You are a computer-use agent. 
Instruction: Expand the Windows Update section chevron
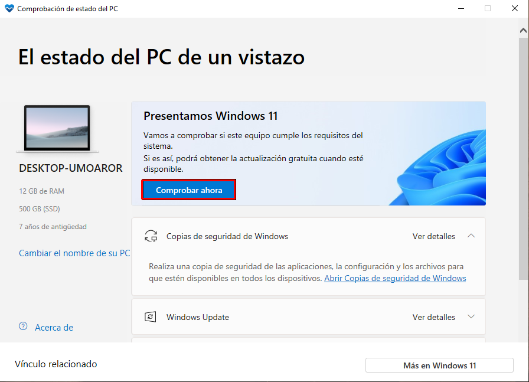click(x=471, y=316)
